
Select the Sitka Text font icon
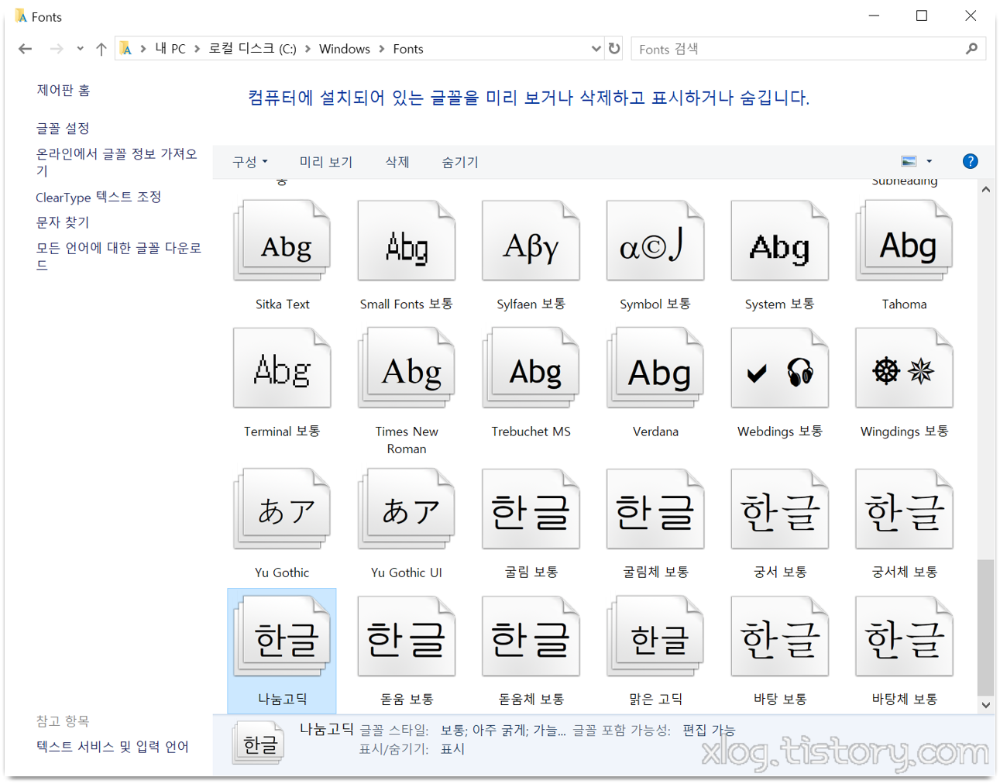coord(282,241)
